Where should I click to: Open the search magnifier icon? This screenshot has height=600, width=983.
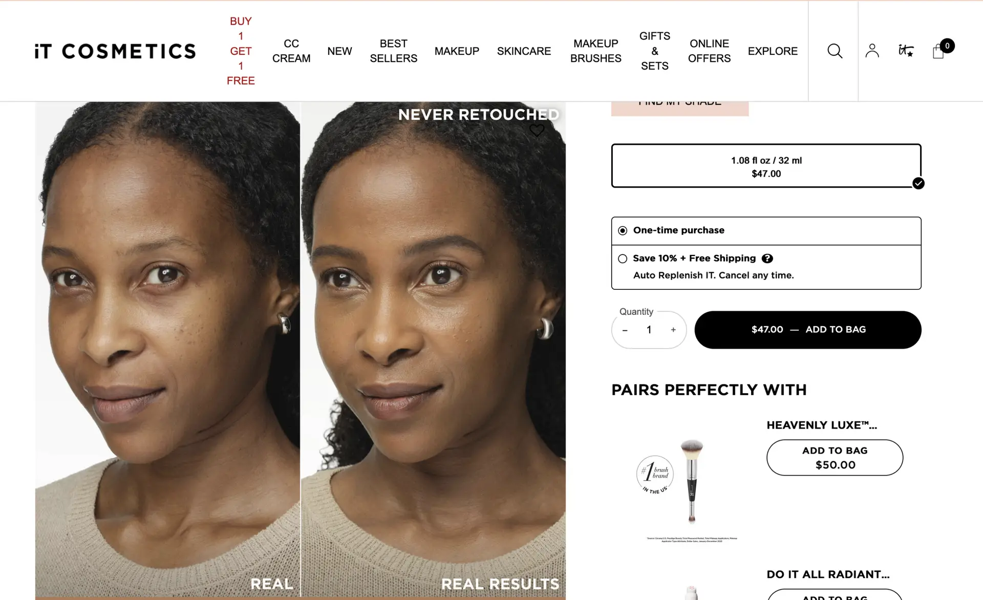[x=835, y=51]
